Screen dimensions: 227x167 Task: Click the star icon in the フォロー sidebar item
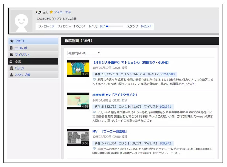click(x=12, y=41)
